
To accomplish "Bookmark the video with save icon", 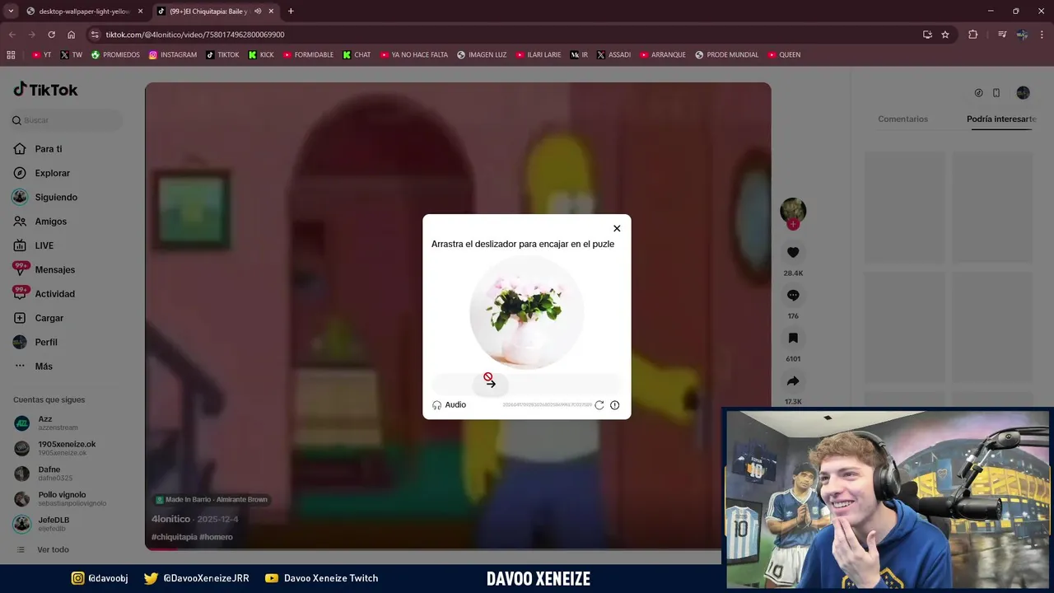I will click(x=793, y=339).
